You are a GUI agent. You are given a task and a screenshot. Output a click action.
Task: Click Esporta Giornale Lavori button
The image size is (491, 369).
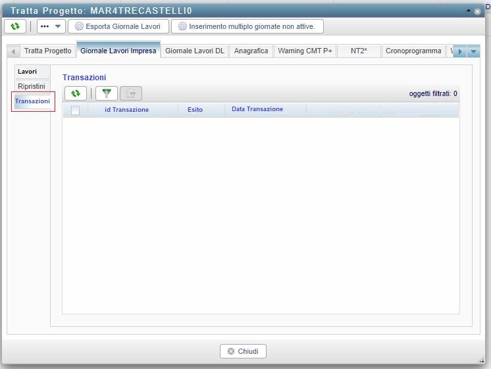[x=118, y=26]
